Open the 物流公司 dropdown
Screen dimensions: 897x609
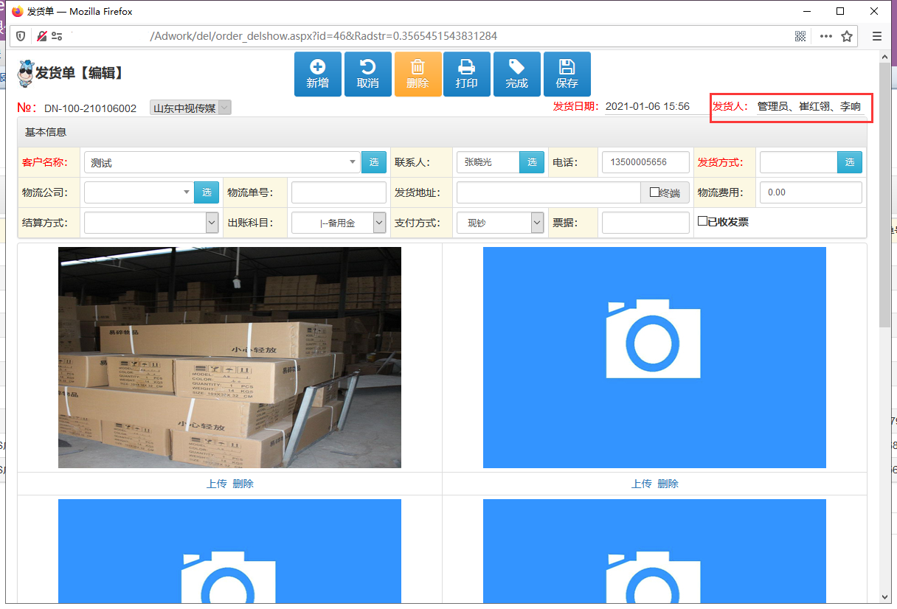(139, 192)
